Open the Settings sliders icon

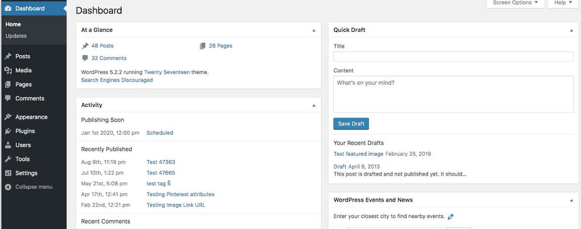(x=8, y=173)
